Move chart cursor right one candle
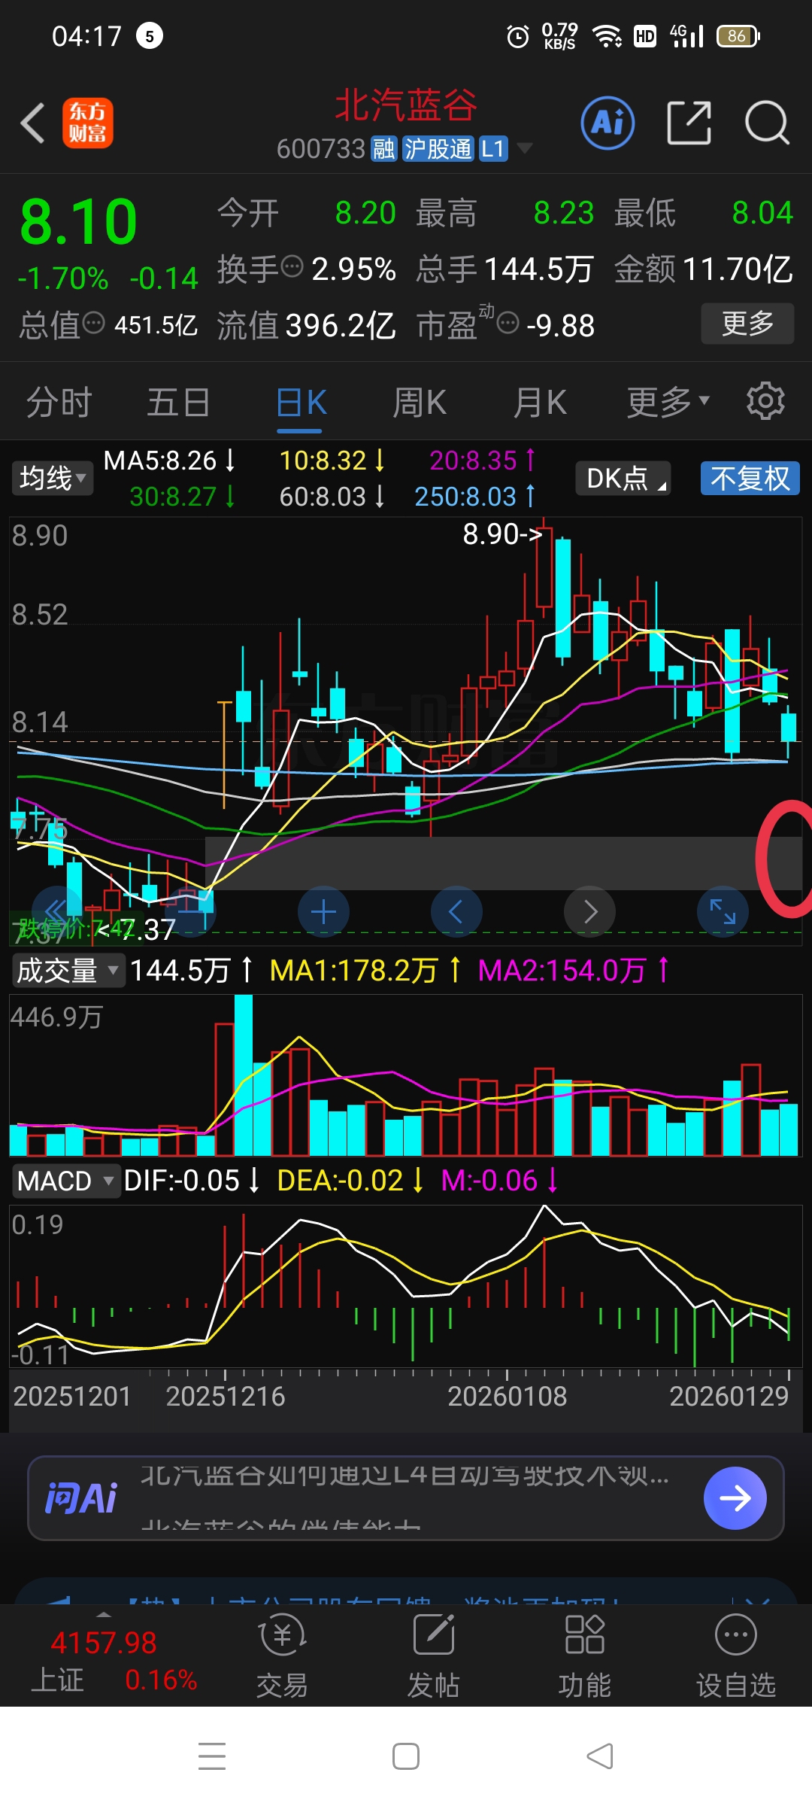812x1806 pixels. coord(589,912)
